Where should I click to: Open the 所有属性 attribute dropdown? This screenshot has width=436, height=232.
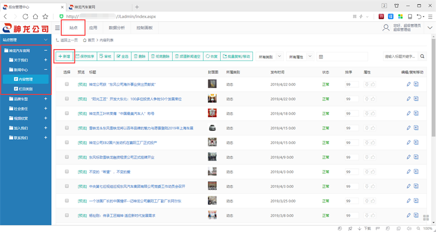point(300,57)
